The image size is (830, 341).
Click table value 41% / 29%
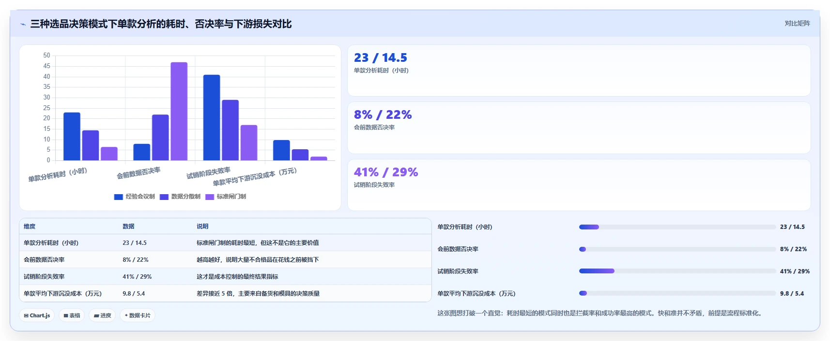point(137,277)
